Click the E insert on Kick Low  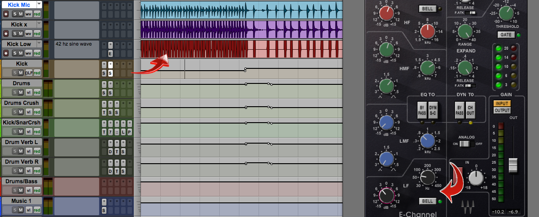[x=110, y=53]
